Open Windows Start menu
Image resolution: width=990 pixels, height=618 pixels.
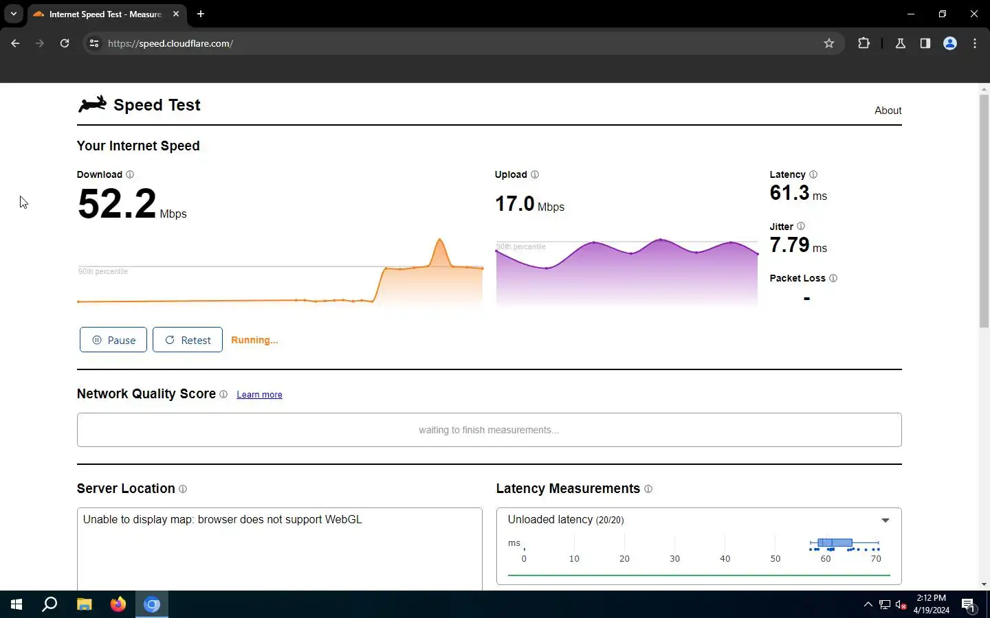point(16,604)
